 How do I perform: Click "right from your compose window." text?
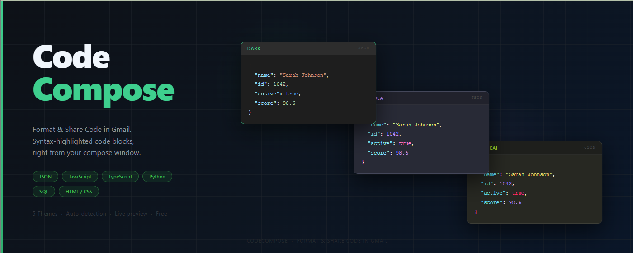click(x=87, y=153)
